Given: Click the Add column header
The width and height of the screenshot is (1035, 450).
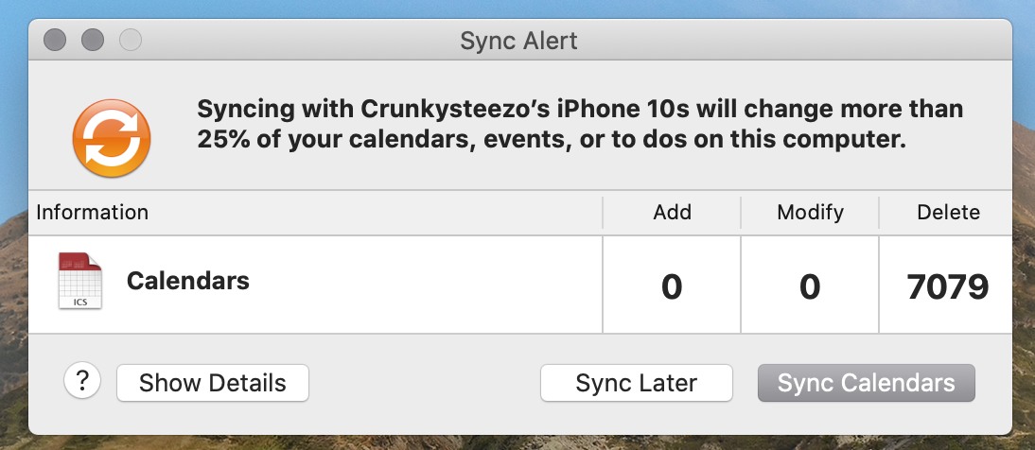Looking at the screenshot, I should click(x=672, y=213).
